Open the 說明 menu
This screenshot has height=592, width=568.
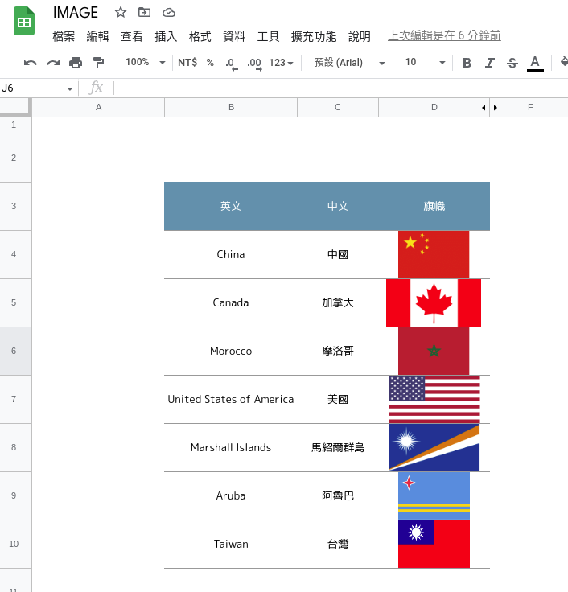[x=359, y=37]
